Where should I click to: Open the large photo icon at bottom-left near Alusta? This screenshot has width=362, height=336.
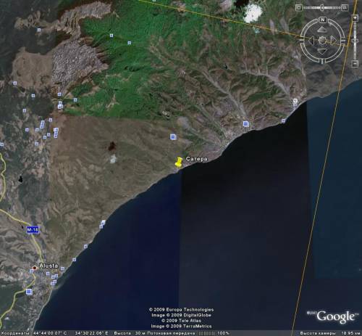click(x=29, y=292)
